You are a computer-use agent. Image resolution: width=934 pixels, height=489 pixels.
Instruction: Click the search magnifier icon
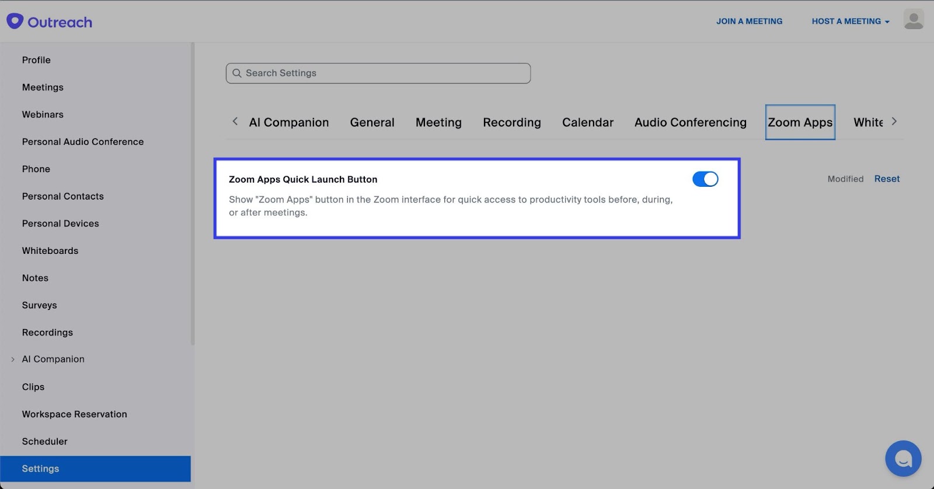237,74
